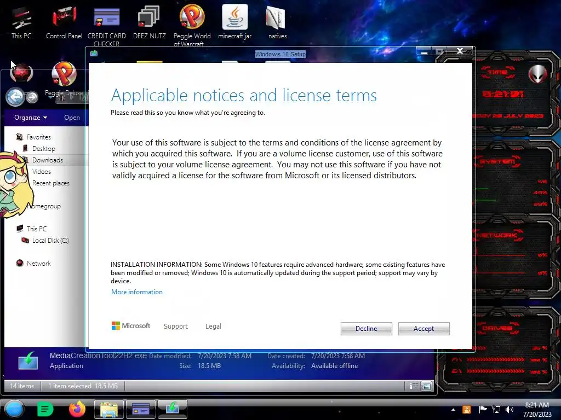Click the Accept button in Windows 10 Setup
This screenshot has height=420, width=561.
tap(423, 329)
